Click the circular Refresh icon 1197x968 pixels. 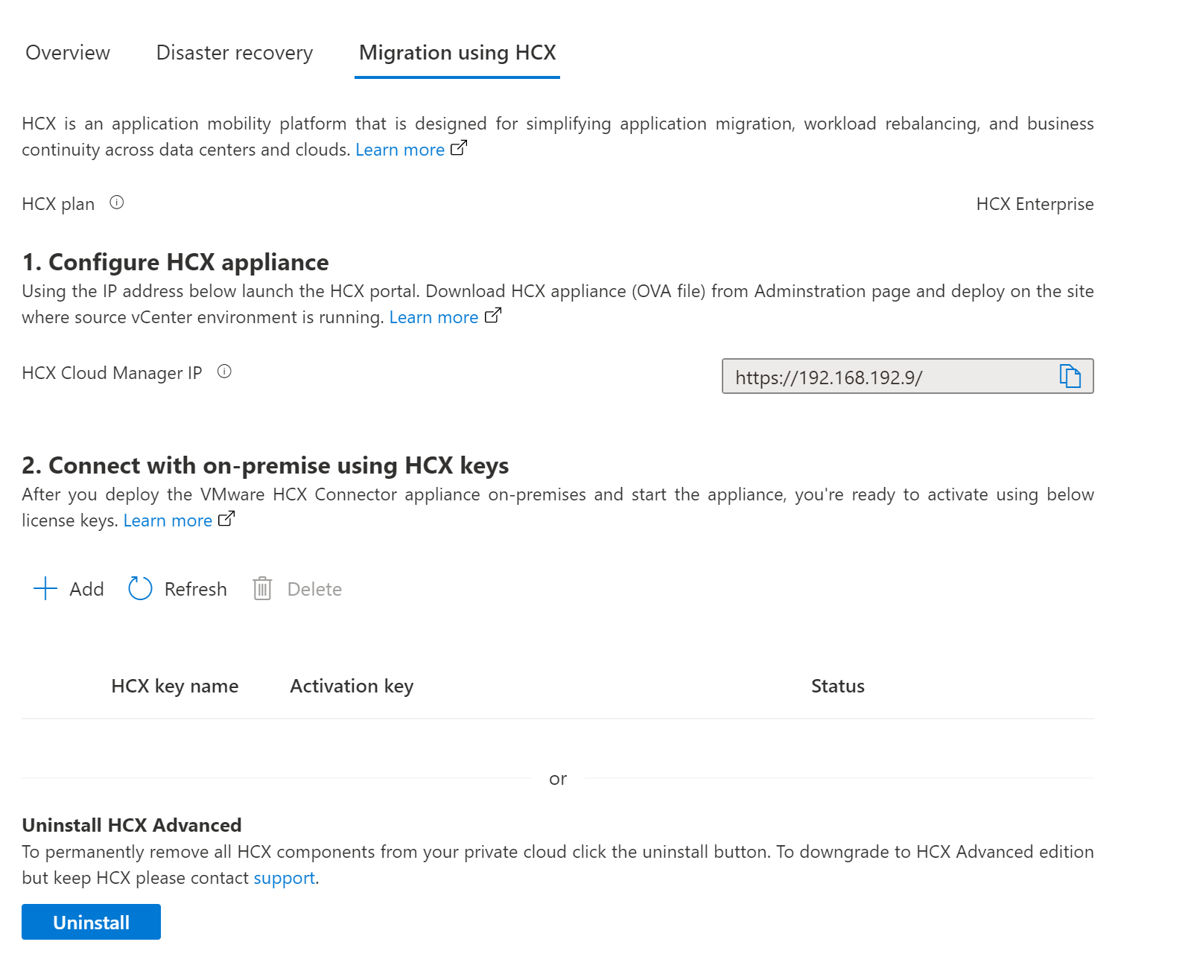click(x=140, y=588)
